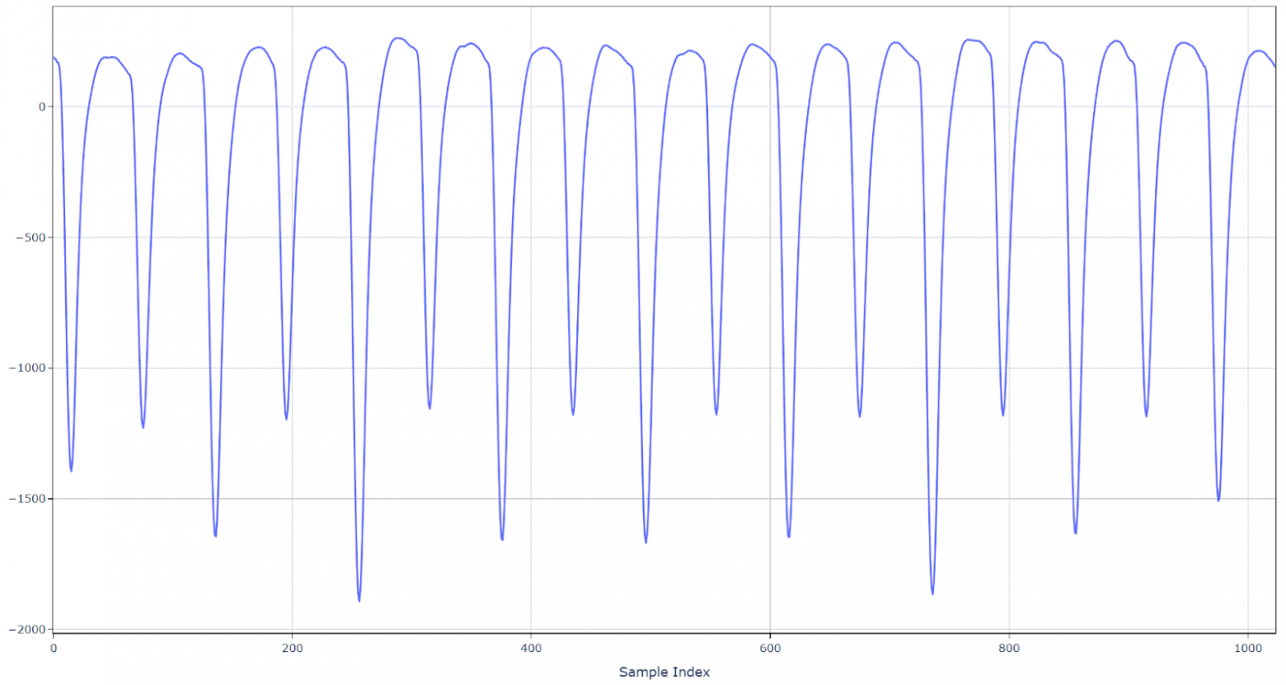Click the trough bottom near sample 495
The image size is (1286, 685).
pyautogui.click(x=645, y=542)
